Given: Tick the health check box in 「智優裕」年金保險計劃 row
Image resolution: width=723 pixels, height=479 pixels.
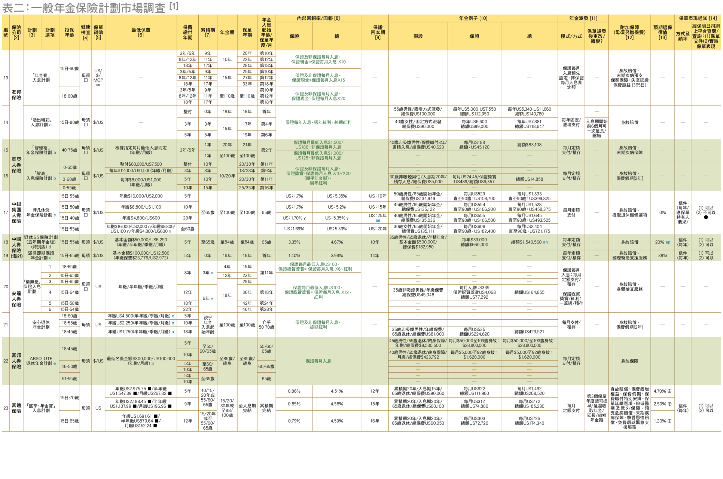Looking at the screenshot, I should pyautogui.click(x=86, y=153).
